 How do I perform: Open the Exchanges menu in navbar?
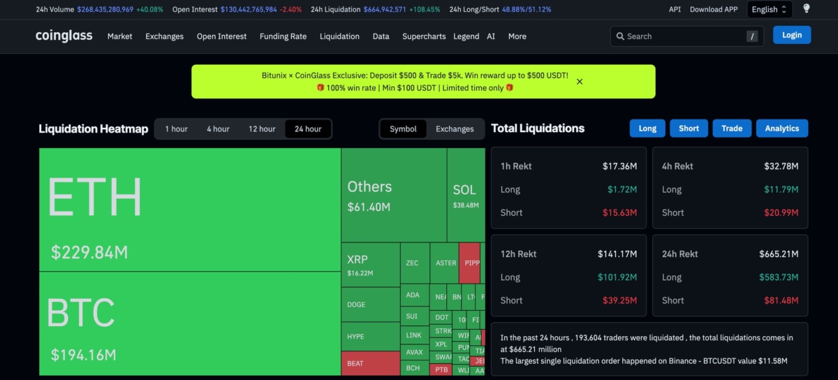tap(164, 36)
